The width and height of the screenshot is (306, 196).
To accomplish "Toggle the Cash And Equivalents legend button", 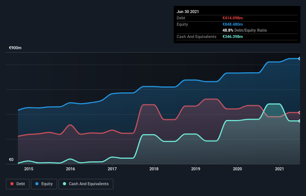I will [86, 184].
